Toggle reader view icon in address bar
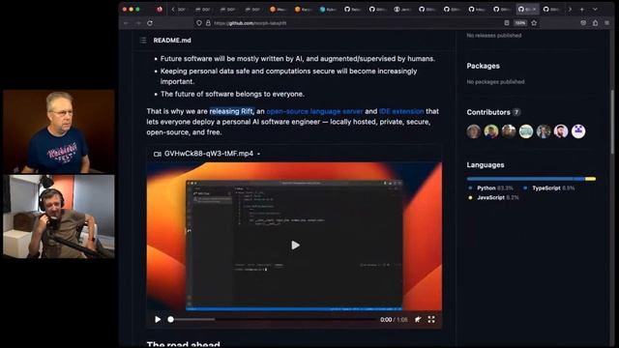619x348 pixels. point(507,23)
